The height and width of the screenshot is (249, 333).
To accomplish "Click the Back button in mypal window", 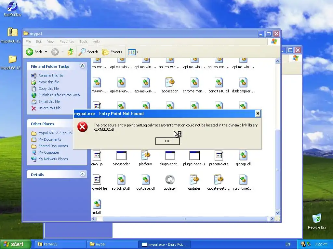I will coord(34,52).
